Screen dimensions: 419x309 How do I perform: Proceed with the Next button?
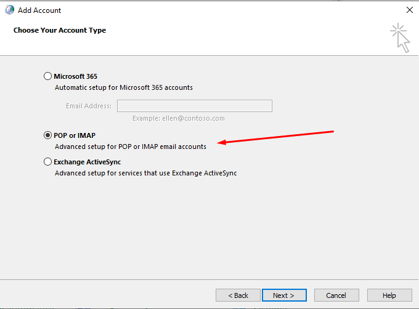tap(284, 295)
